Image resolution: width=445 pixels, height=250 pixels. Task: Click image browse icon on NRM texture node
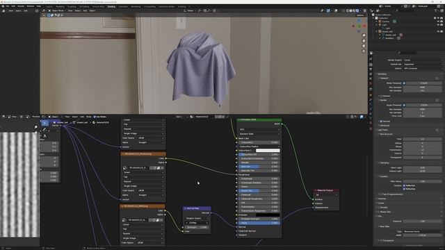coord(124,220)
